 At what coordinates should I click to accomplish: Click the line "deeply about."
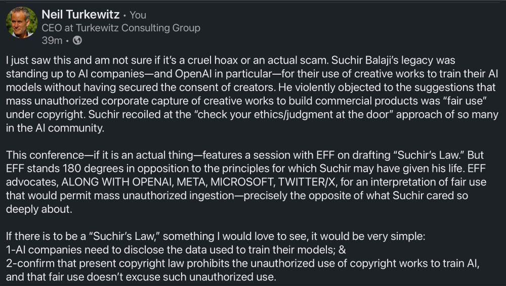[x=39, y=209]
